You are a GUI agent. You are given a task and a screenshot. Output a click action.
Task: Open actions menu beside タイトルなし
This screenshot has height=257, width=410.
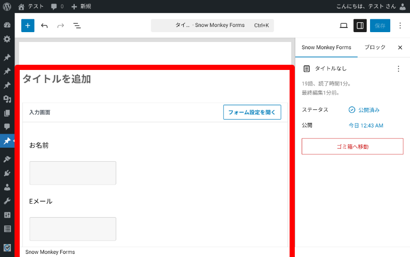coord(398,69)
